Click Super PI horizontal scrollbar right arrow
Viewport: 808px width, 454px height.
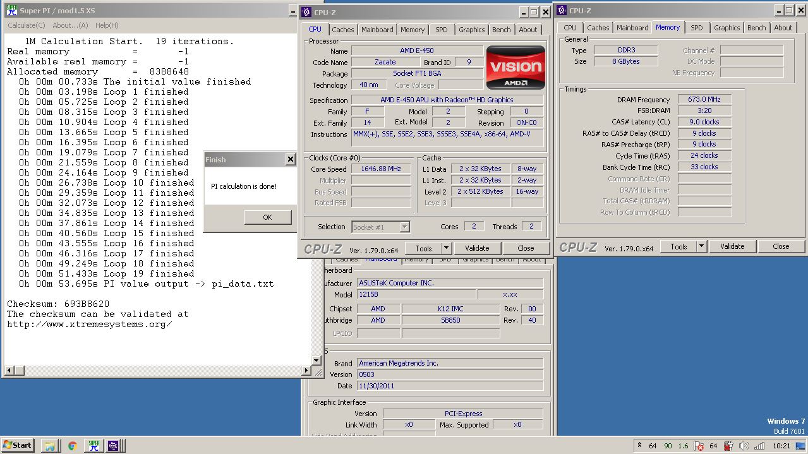coord(307,370)
